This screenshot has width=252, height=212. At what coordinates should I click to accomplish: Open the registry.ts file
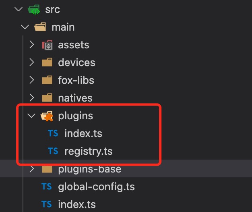[88, 151]
